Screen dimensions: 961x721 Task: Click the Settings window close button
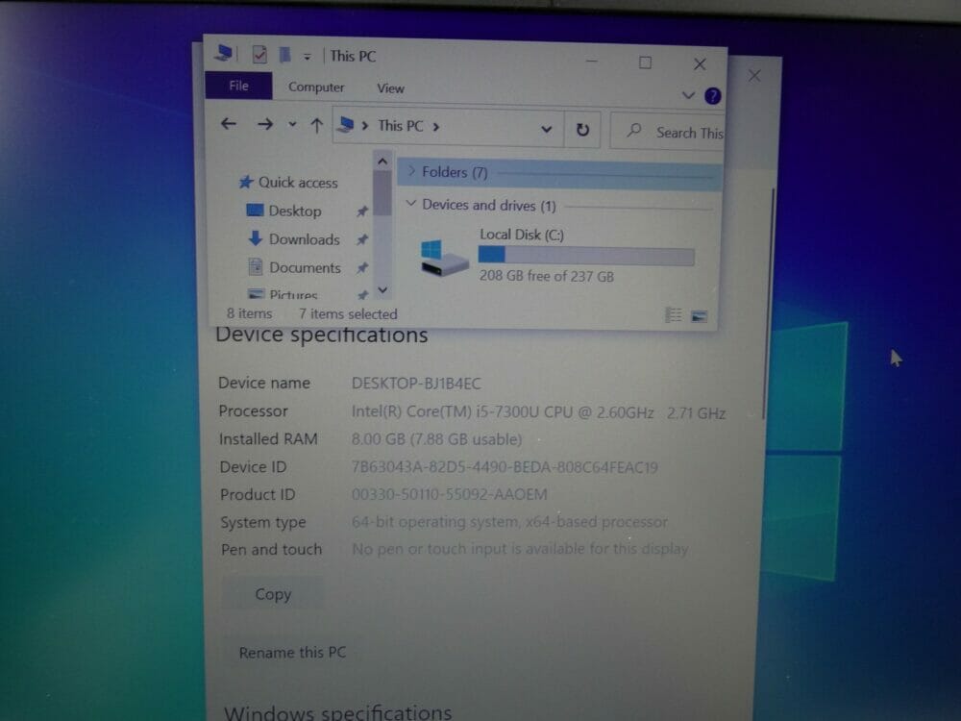754,75
